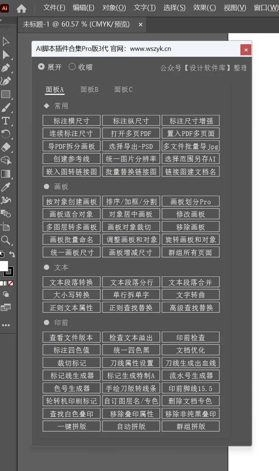The height and width of the screenshot is (471, 279).
Task: Select the Paintbrush tool
Action: point(6,107)
